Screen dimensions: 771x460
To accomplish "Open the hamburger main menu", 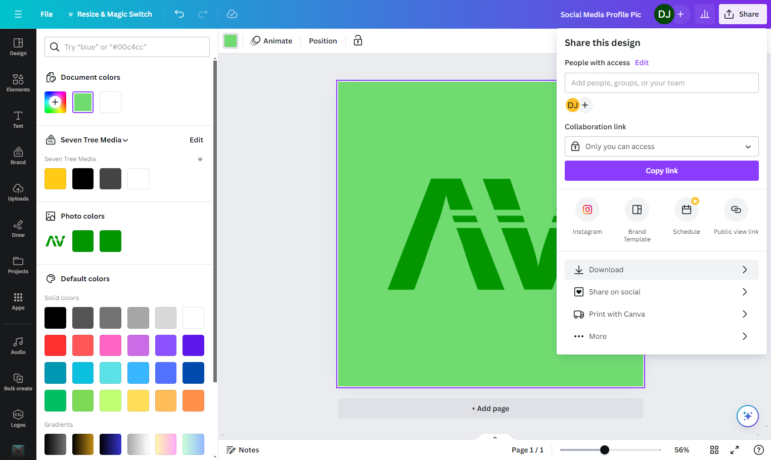I will [18, 14].
